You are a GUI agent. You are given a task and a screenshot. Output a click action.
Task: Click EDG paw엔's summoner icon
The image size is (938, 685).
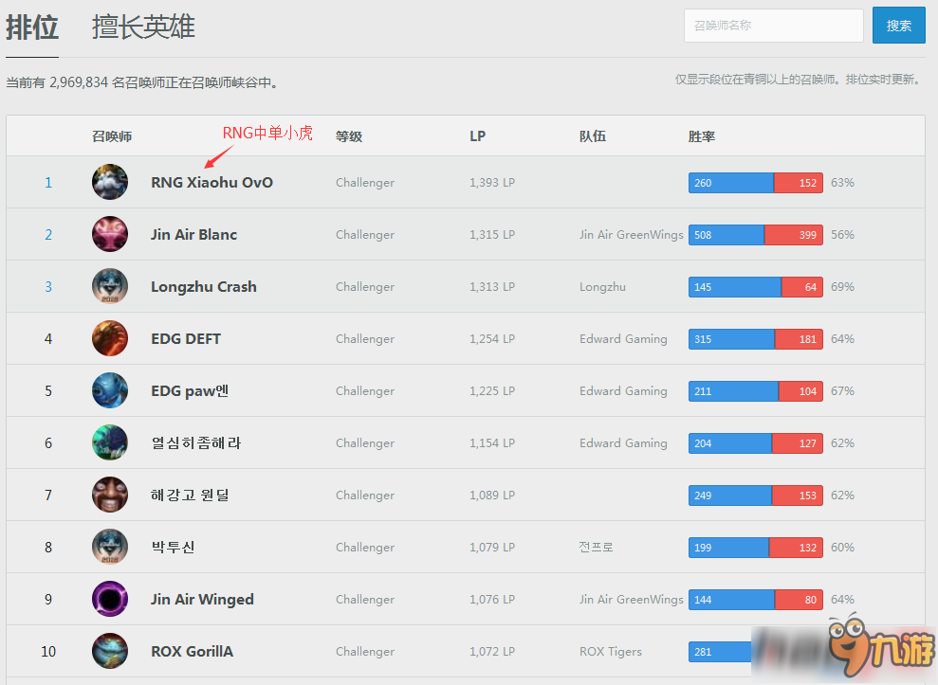pos(110,389)
